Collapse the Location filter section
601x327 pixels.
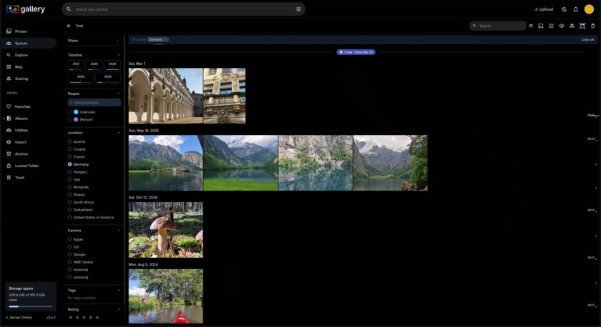pyautogui.click(x=119, y=133)
